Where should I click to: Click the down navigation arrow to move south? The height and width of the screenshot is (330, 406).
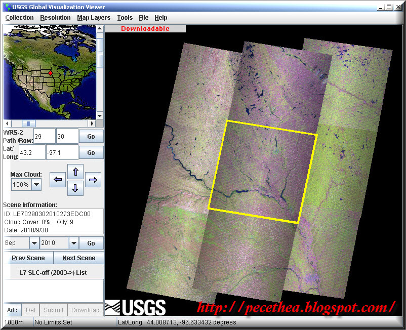(x=75, y=188)
